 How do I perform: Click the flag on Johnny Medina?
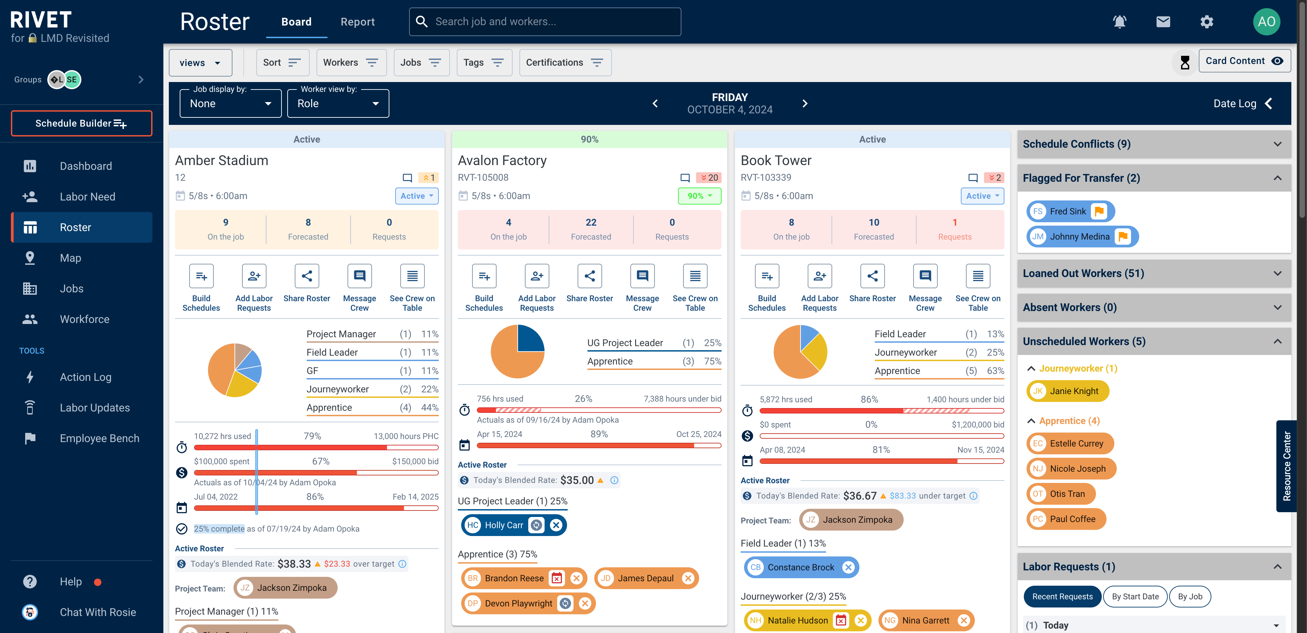click(1123, 237)
